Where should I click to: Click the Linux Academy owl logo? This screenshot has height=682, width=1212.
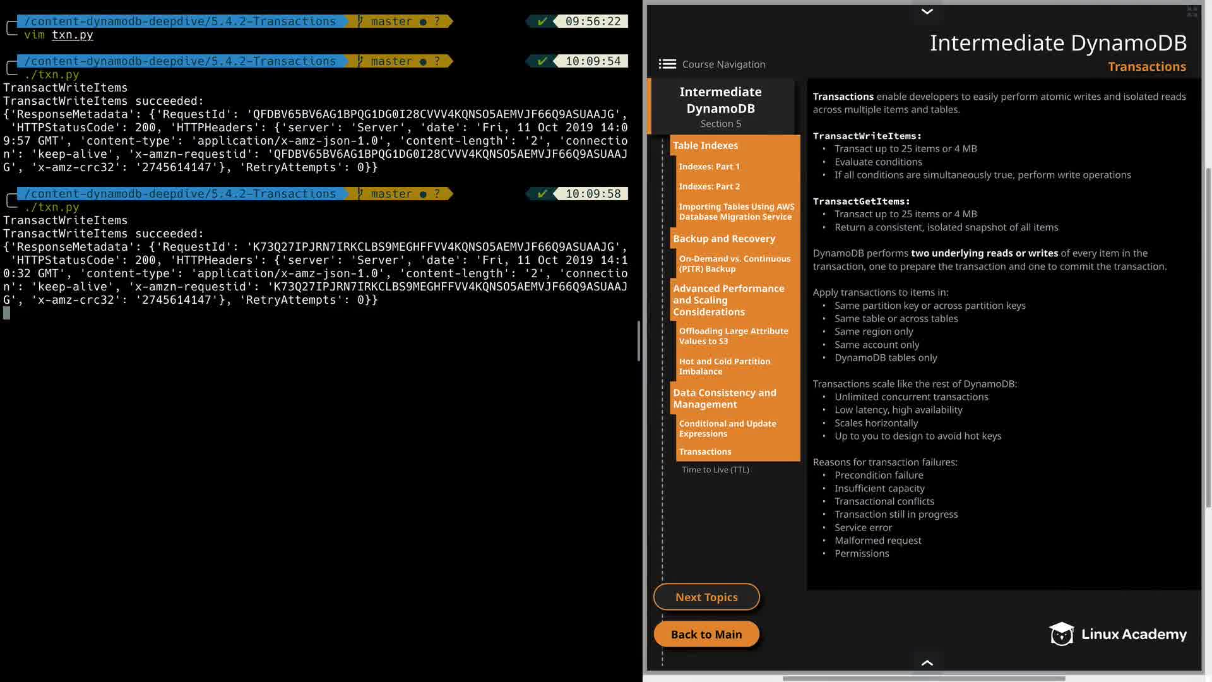pyautogui.click(x=1061, y=634)
